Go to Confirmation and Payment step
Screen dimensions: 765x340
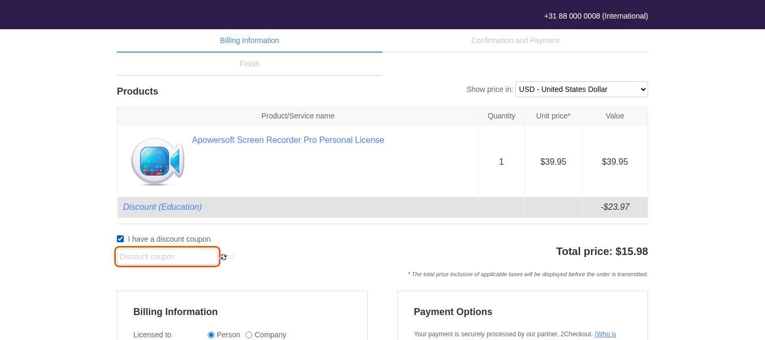(x=515, y=40)
